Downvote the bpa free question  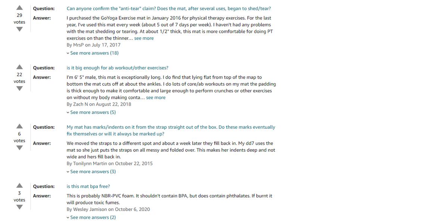point(19,207)
